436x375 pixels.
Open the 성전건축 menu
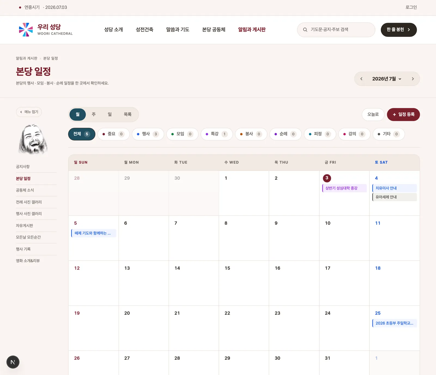[x=144, y=29]
